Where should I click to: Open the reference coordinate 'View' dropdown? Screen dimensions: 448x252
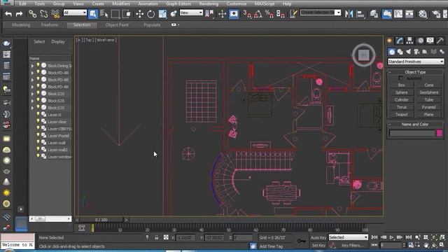tap(191, 13)
